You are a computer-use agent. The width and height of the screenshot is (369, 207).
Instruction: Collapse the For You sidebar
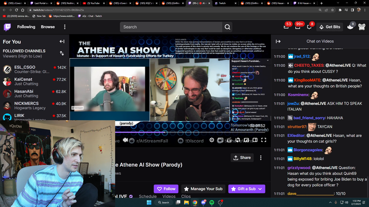click(x=62, y=41)
